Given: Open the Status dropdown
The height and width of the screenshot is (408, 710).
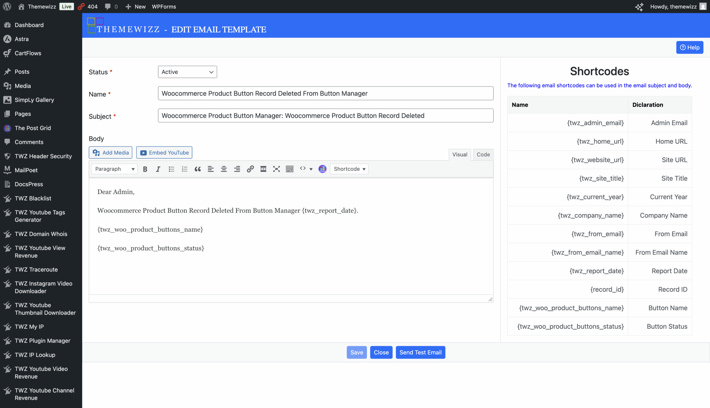Looking at the screenshot, I should pos(187,72).
